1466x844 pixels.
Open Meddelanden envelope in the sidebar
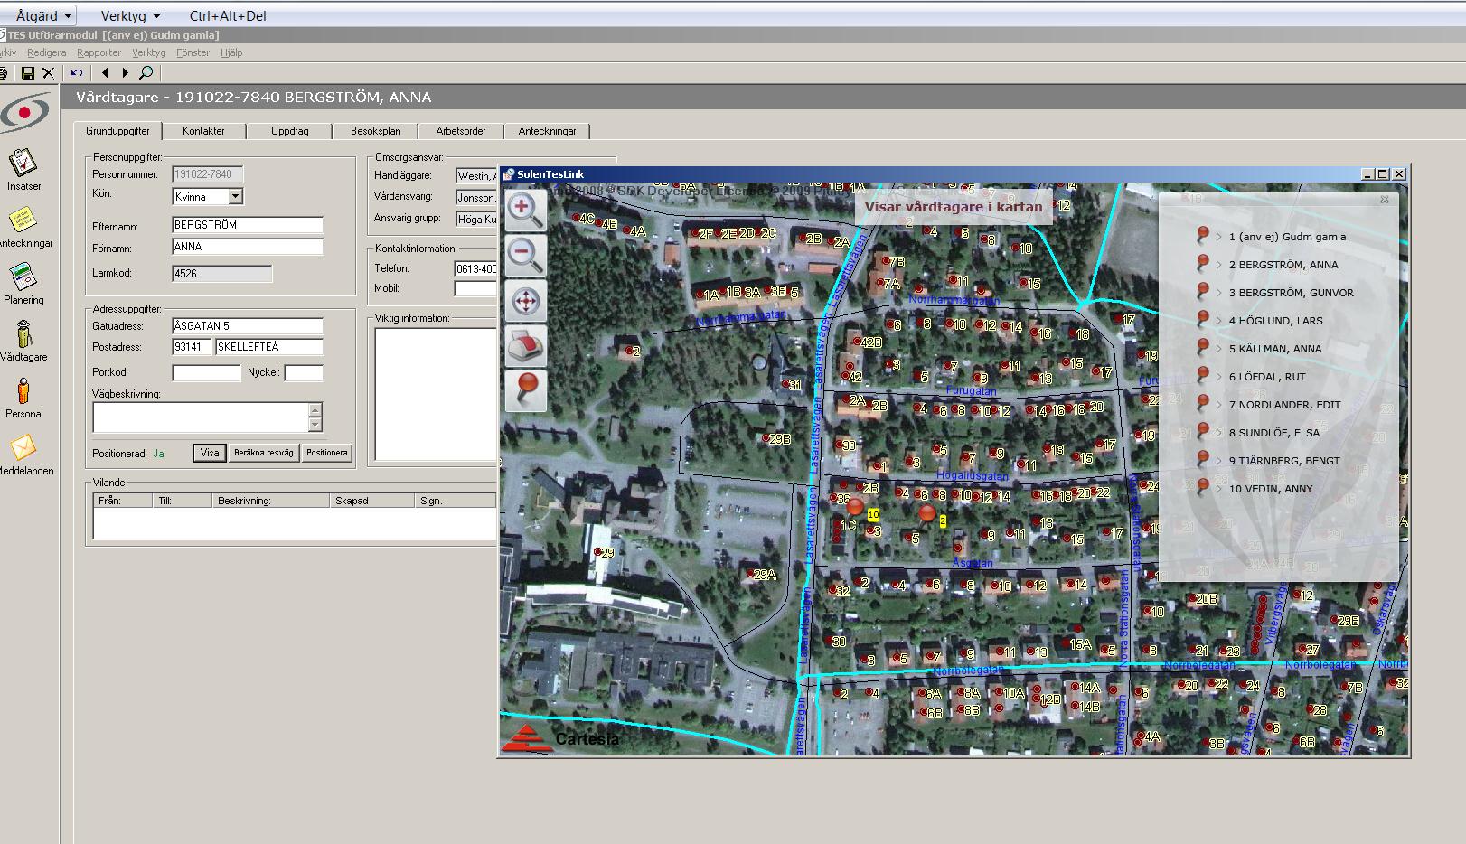(23, 455)
